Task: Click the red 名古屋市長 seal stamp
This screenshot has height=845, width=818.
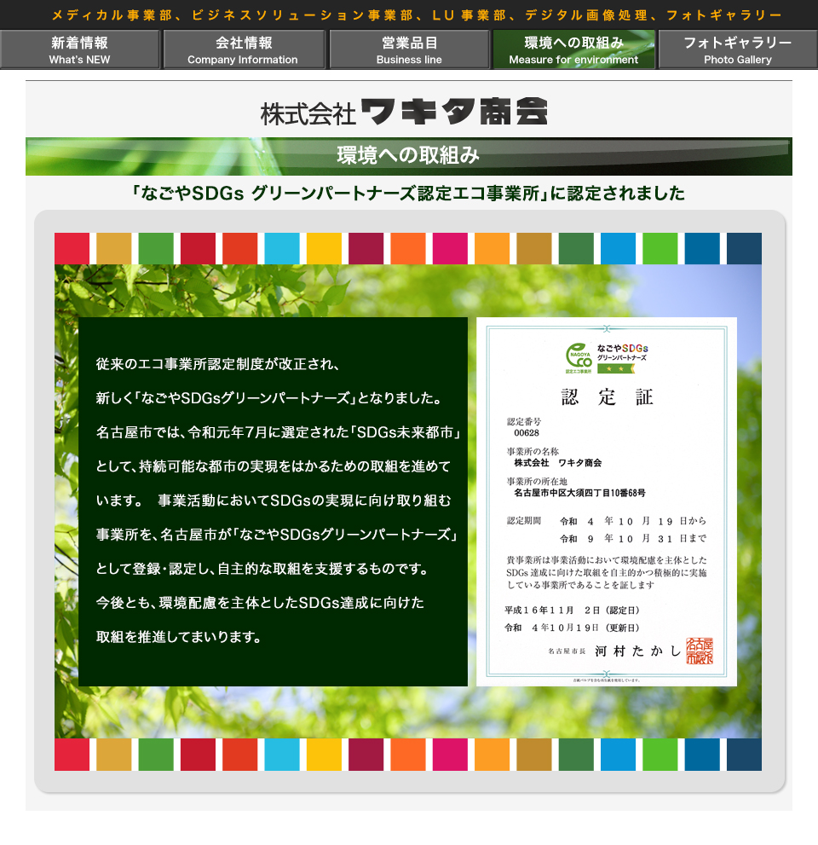Action: click(x=700, y=651)
